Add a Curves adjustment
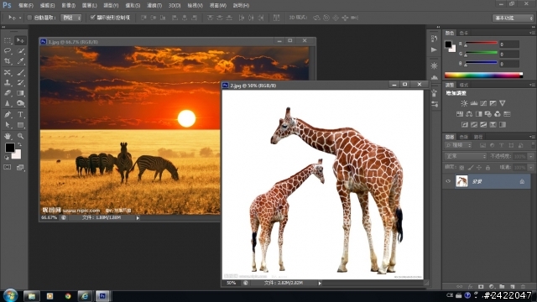Image resolution: width=537 pixels, height=302 pixels. (483, 103)
